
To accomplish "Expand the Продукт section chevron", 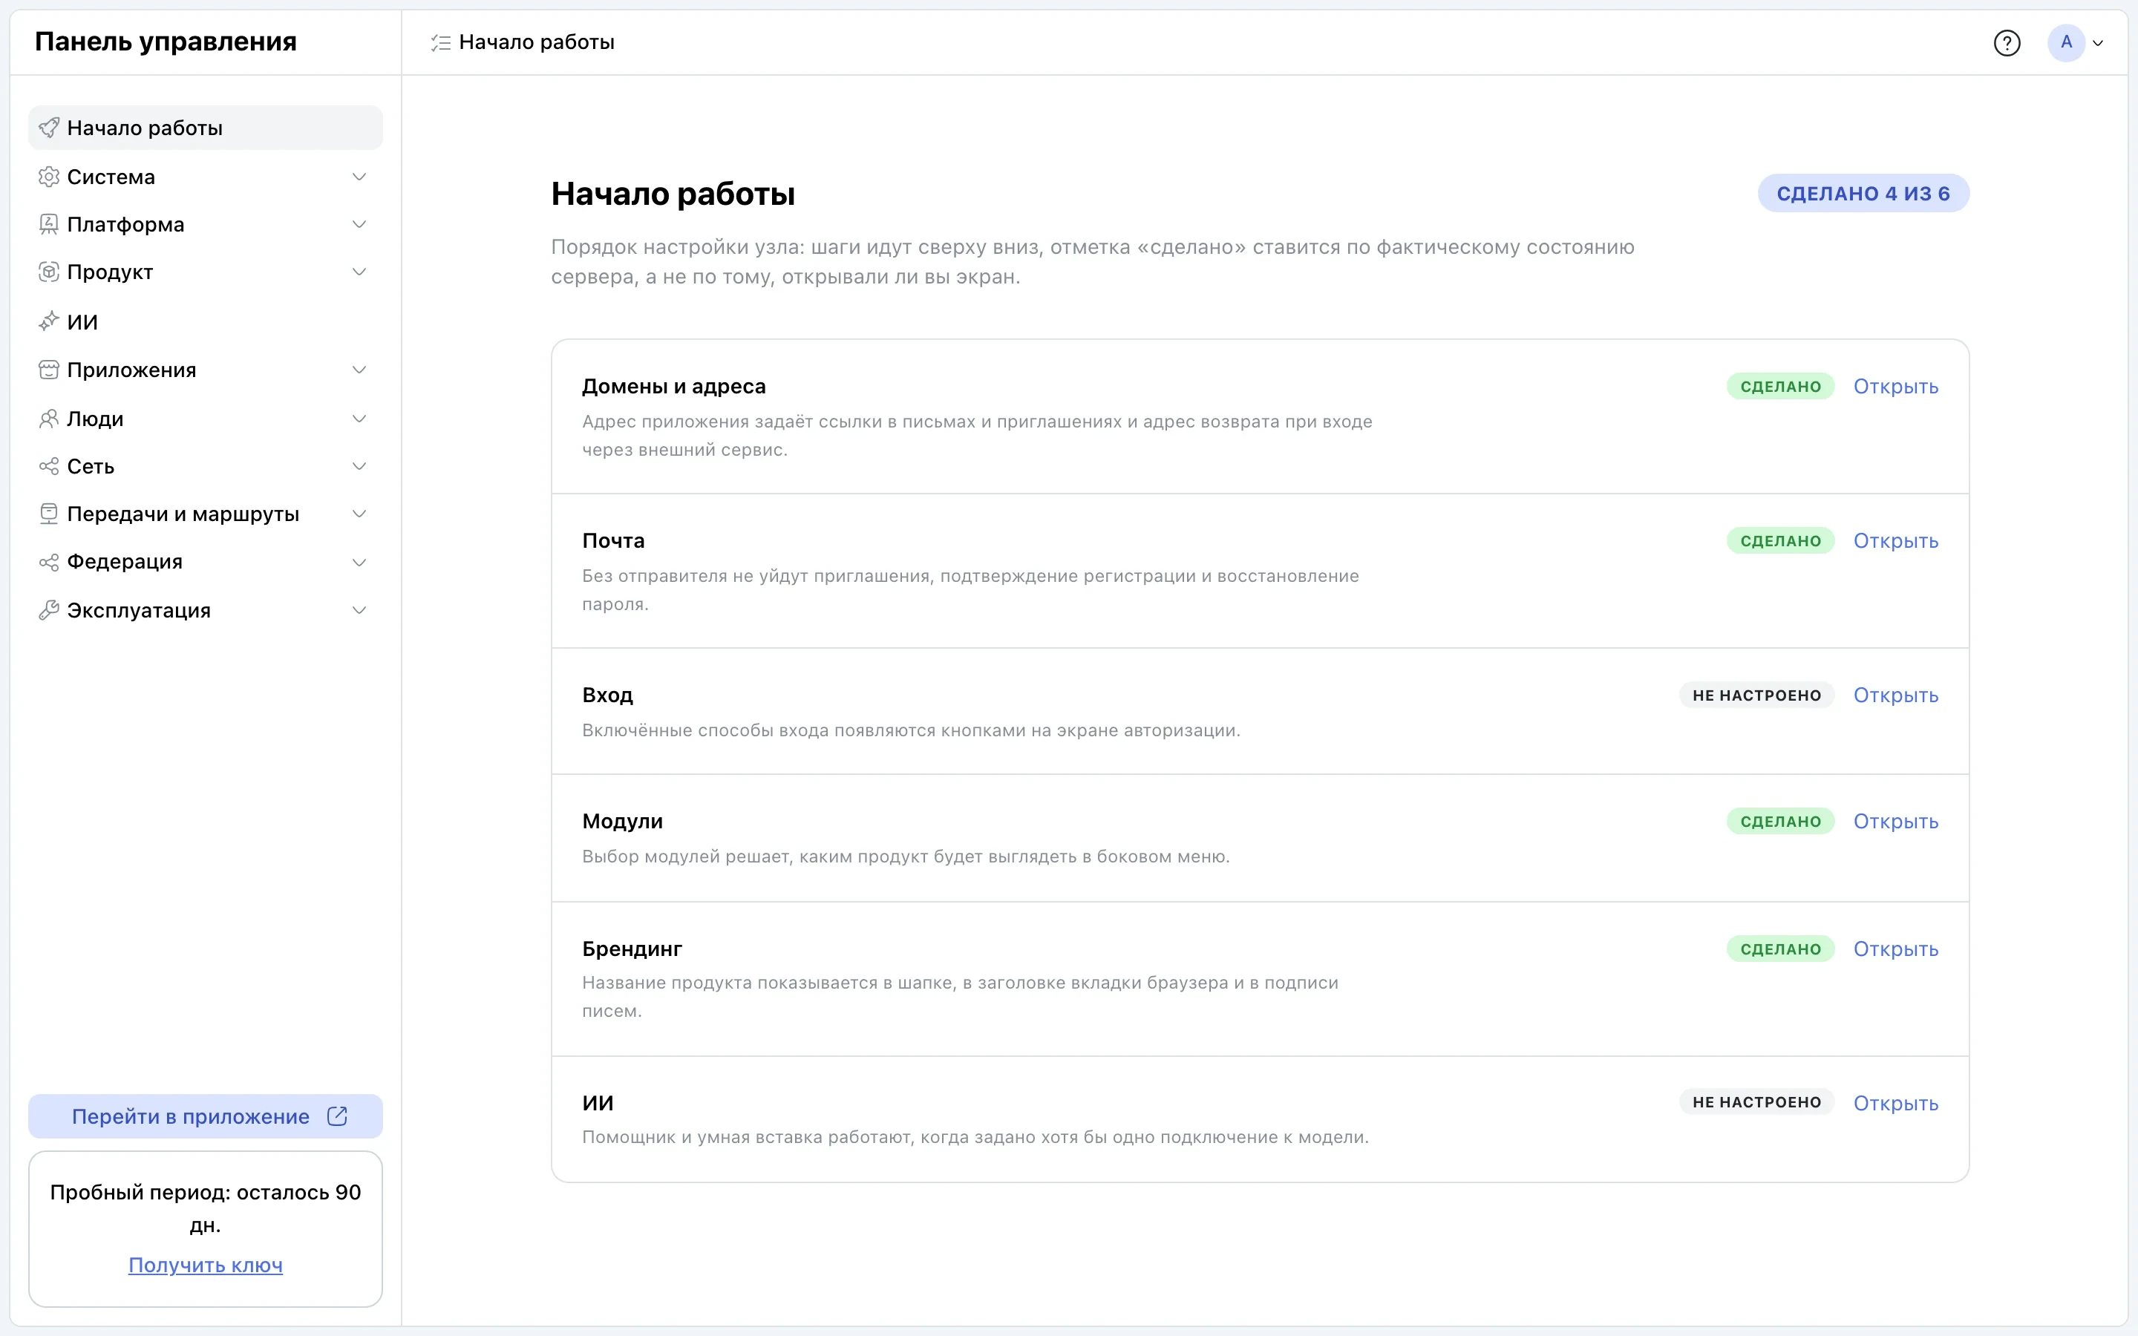I will click(359, 272).
